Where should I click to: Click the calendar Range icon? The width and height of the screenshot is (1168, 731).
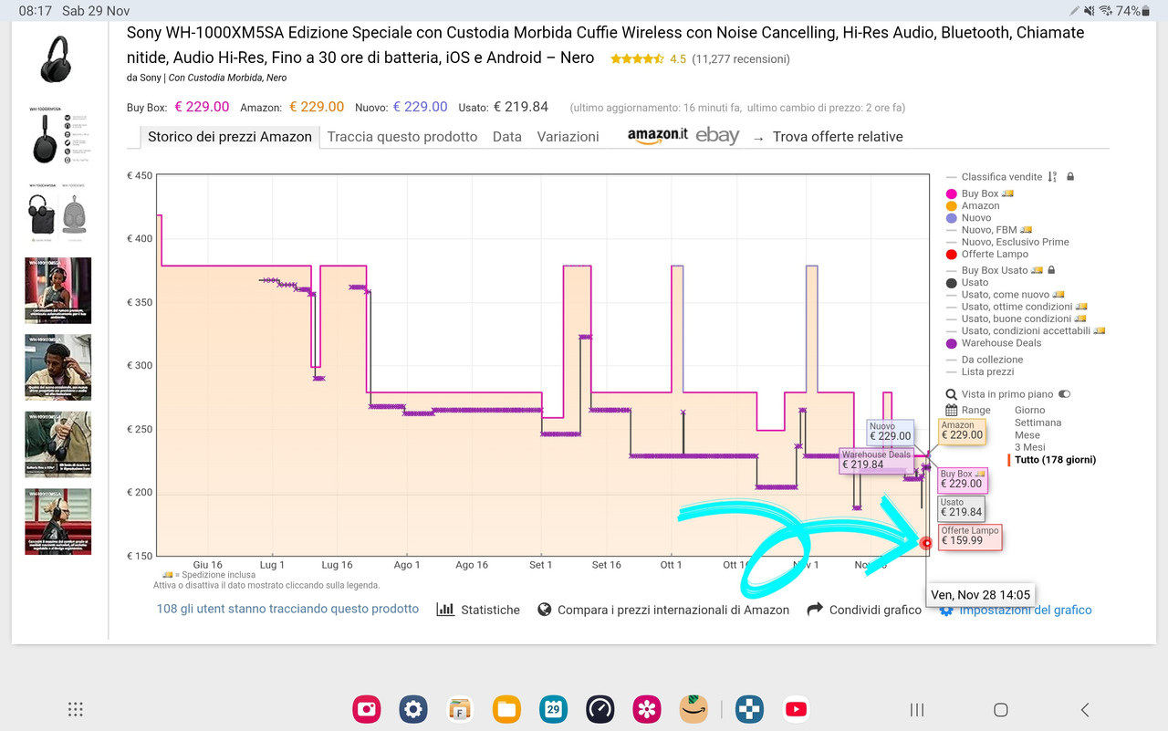[952, 411]
